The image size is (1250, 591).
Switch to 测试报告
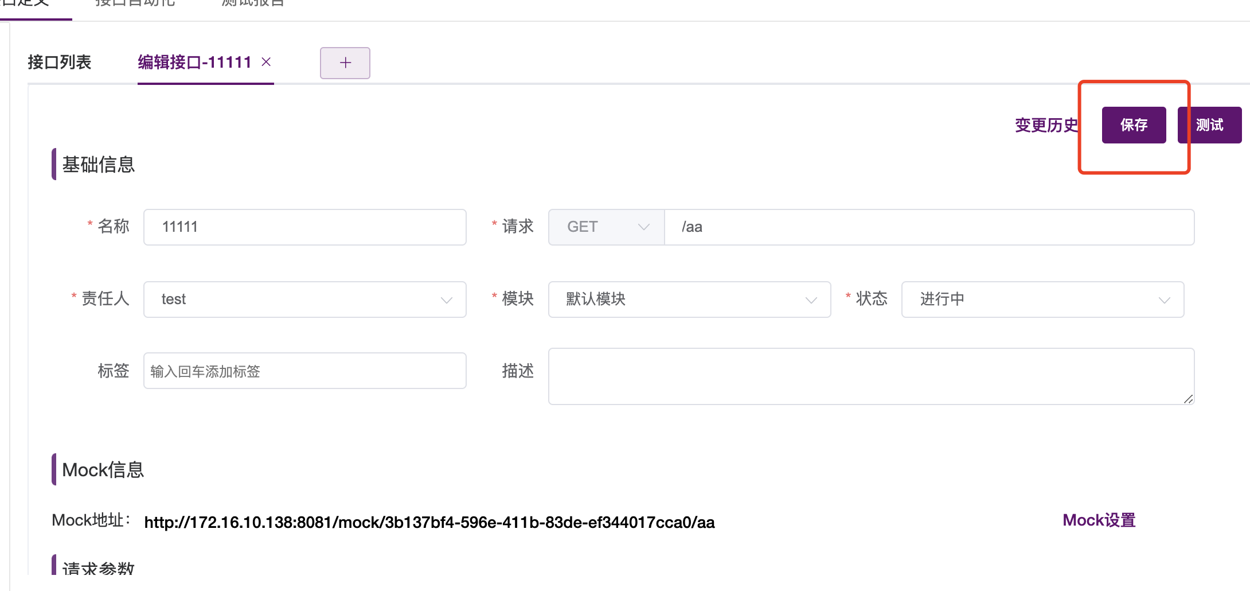pyautogui.click(x=251, y=5)
